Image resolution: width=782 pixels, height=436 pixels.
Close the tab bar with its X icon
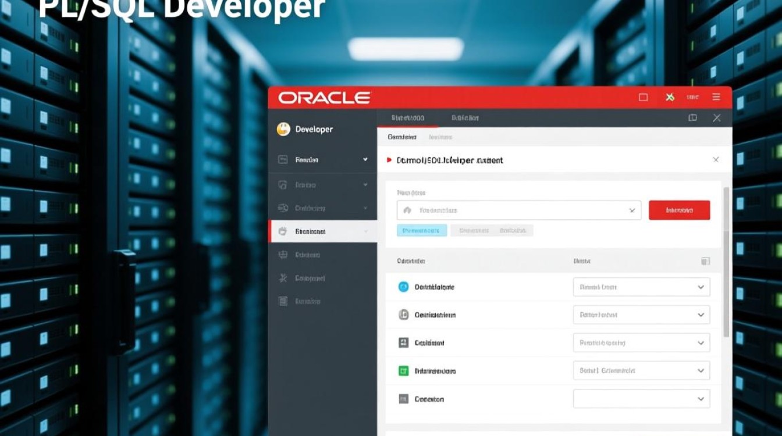tap(717, 117)
